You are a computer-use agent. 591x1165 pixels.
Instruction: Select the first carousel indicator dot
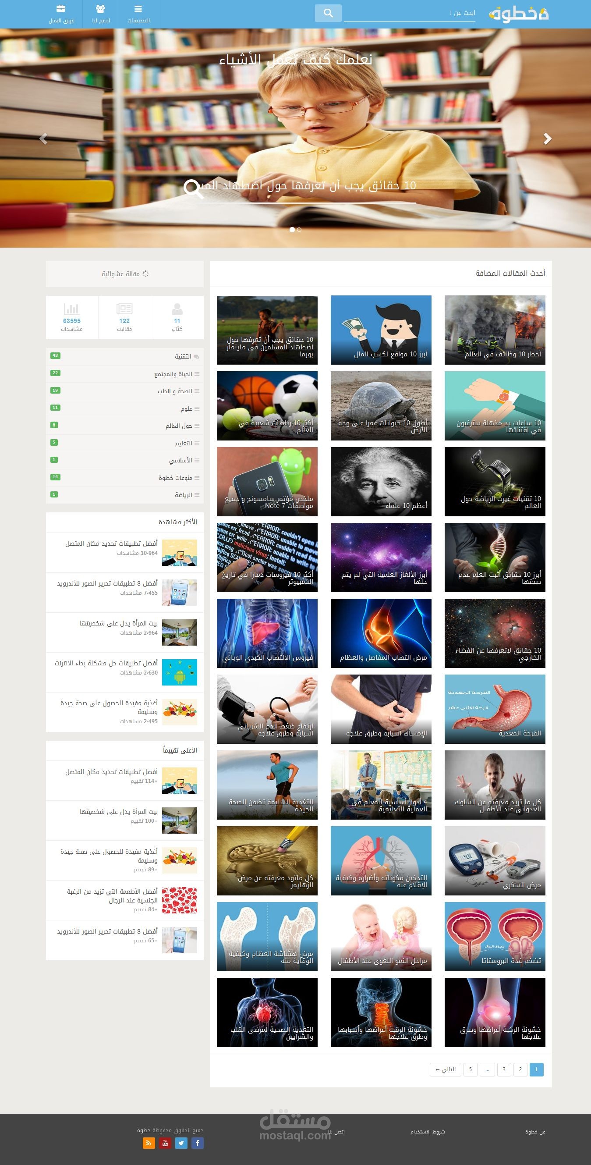point(292,230)
